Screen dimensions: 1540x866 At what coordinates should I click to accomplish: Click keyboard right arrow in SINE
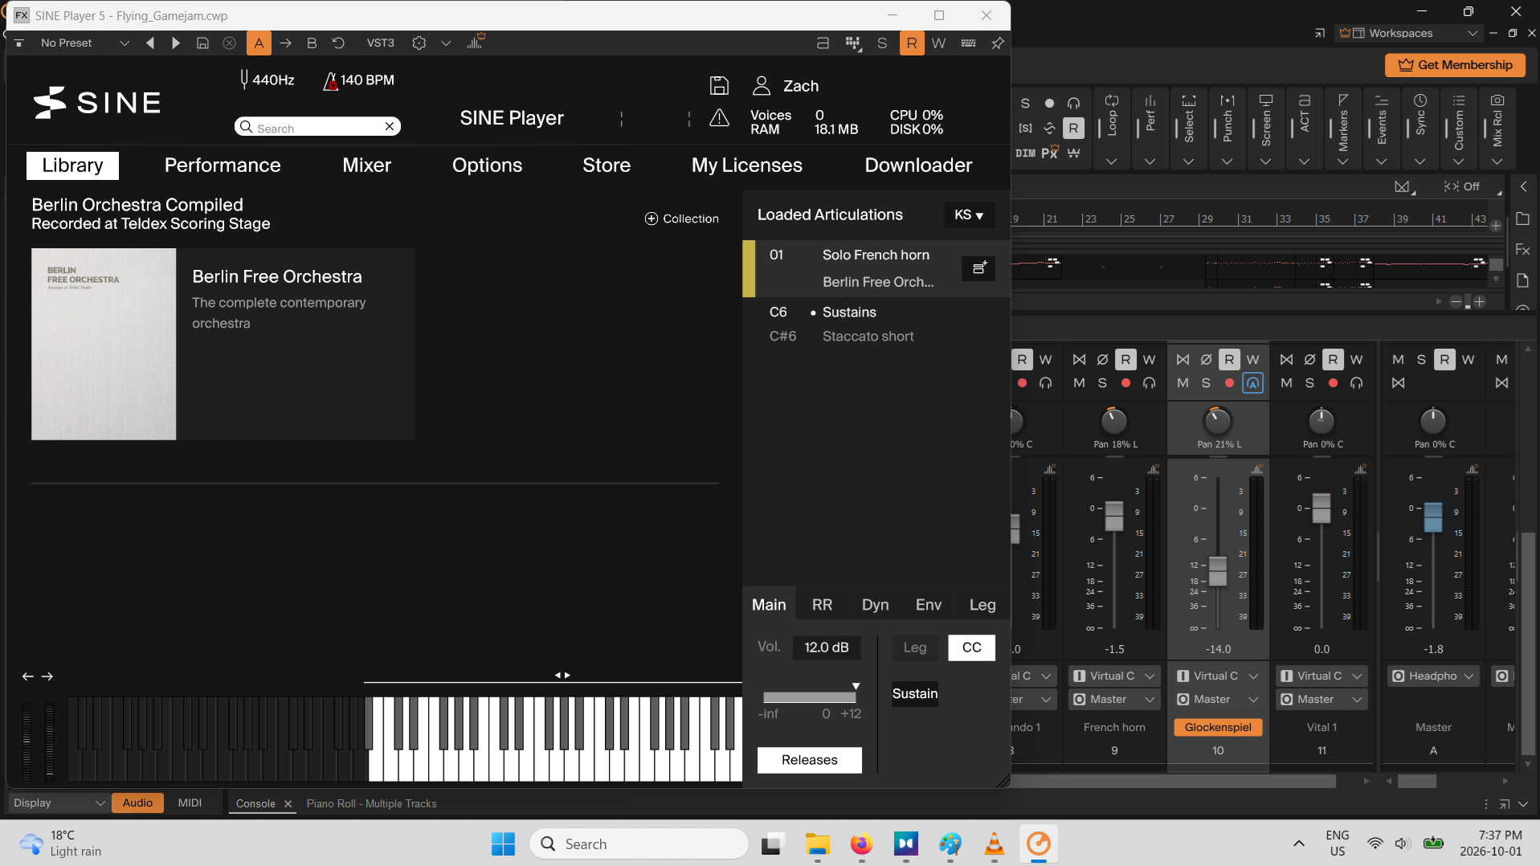(47, 676)
